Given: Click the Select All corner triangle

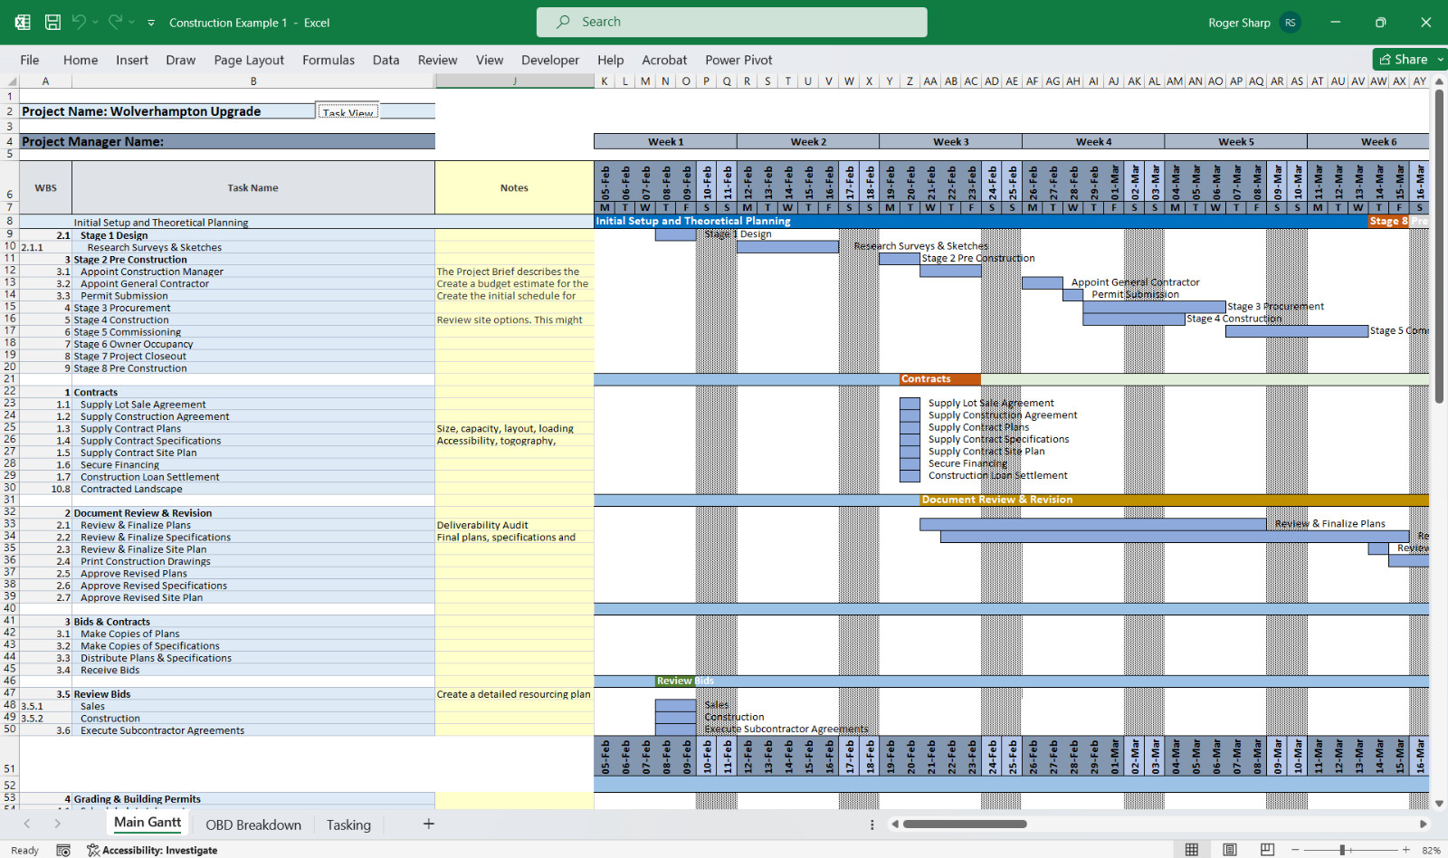Looking at the screenshot, I should (x=11, y=81).
